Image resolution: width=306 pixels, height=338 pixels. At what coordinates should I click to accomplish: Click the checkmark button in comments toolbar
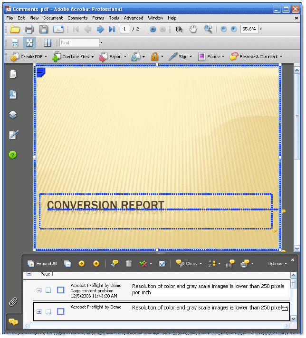tap(162, 263)
